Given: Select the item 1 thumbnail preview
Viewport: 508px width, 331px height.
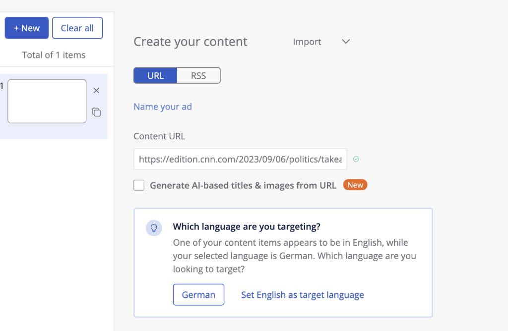Looking at the screenshot, I should coord(47,101).
